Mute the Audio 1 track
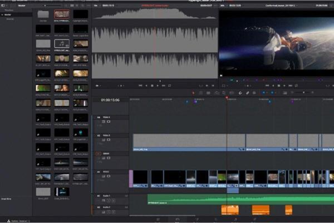334x223 pixels. tap(114, 200)
